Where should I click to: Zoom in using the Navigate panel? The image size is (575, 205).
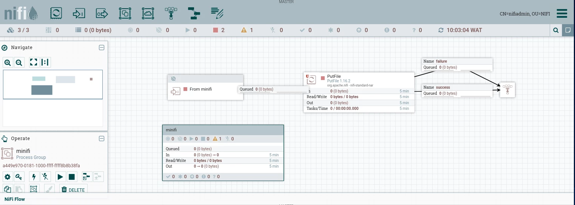(8, 63)
